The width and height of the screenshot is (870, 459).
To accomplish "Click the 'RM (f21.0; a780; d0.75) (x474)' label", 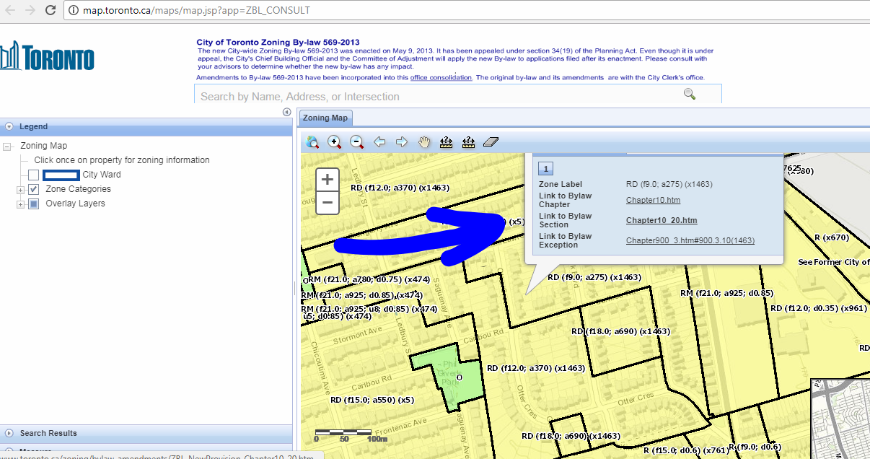I will tap(369, 279).
